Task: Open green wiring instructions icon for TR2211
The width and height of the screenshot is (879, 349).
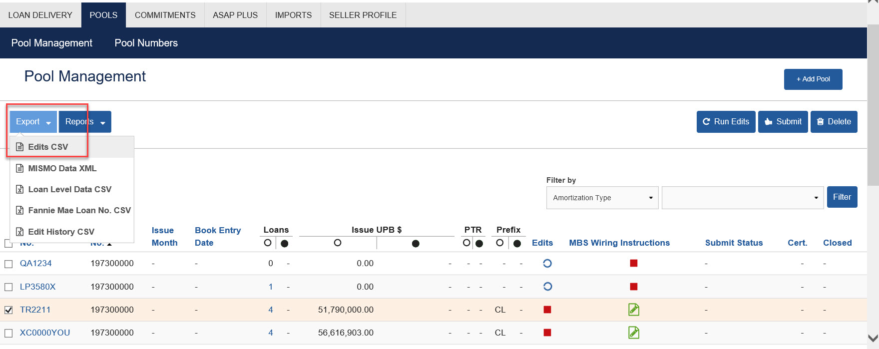Action: click(x=634, y=310)
